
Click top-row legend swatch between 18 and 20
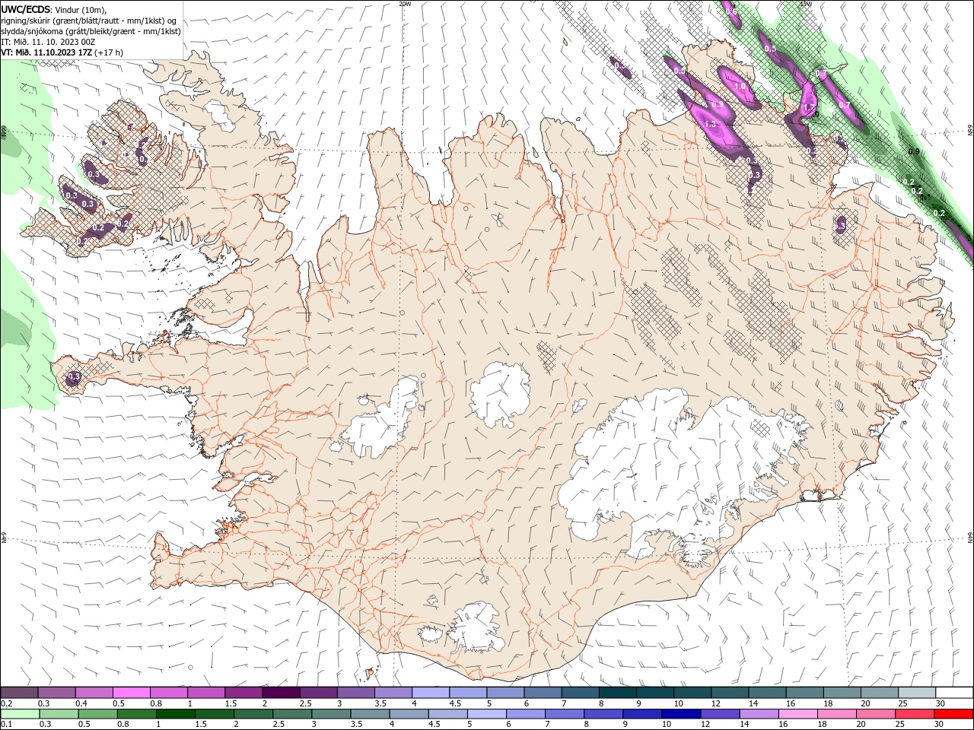click(842, 693)
